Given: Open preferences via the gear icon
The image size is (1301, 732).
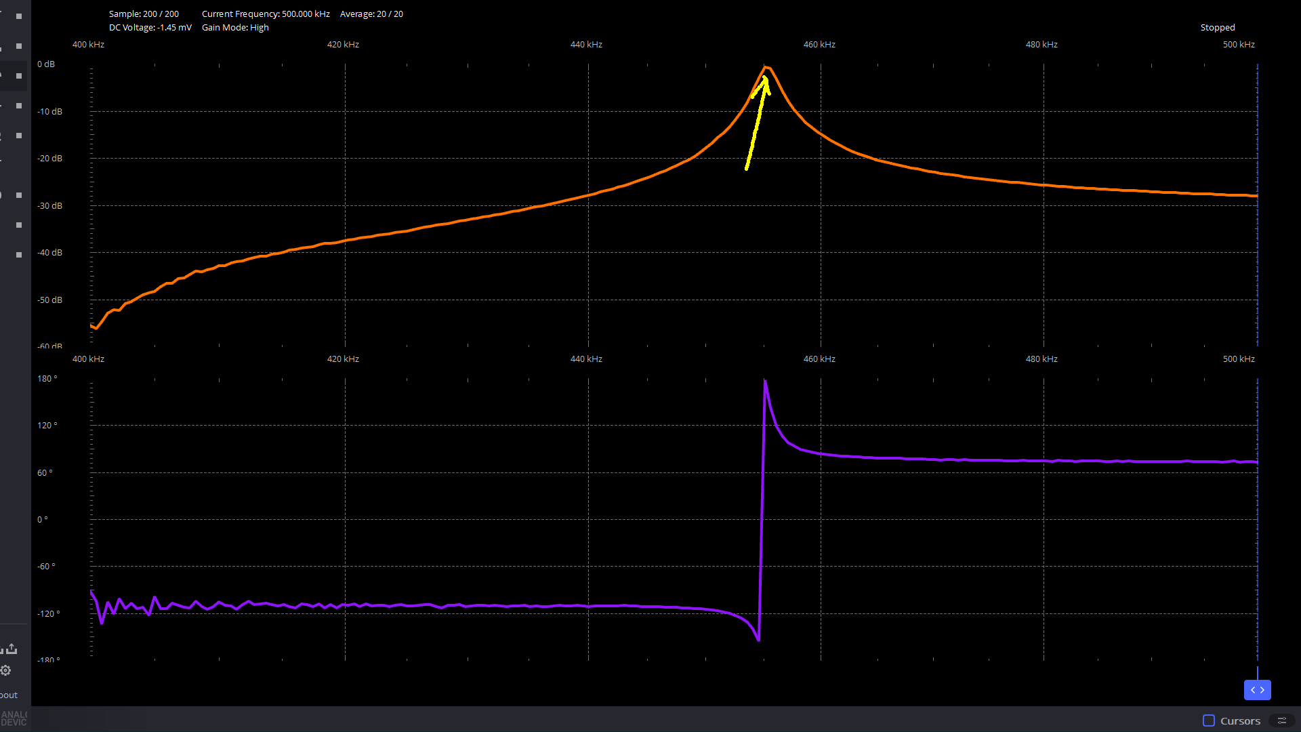Looking at the screenshot, I should point(6,670).
